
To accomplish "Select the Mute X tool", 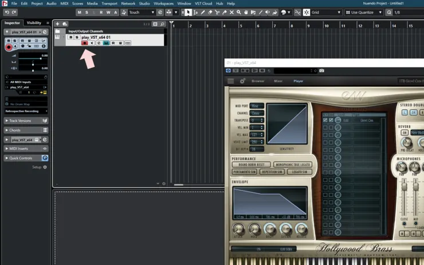I will (x=231, y=12).
